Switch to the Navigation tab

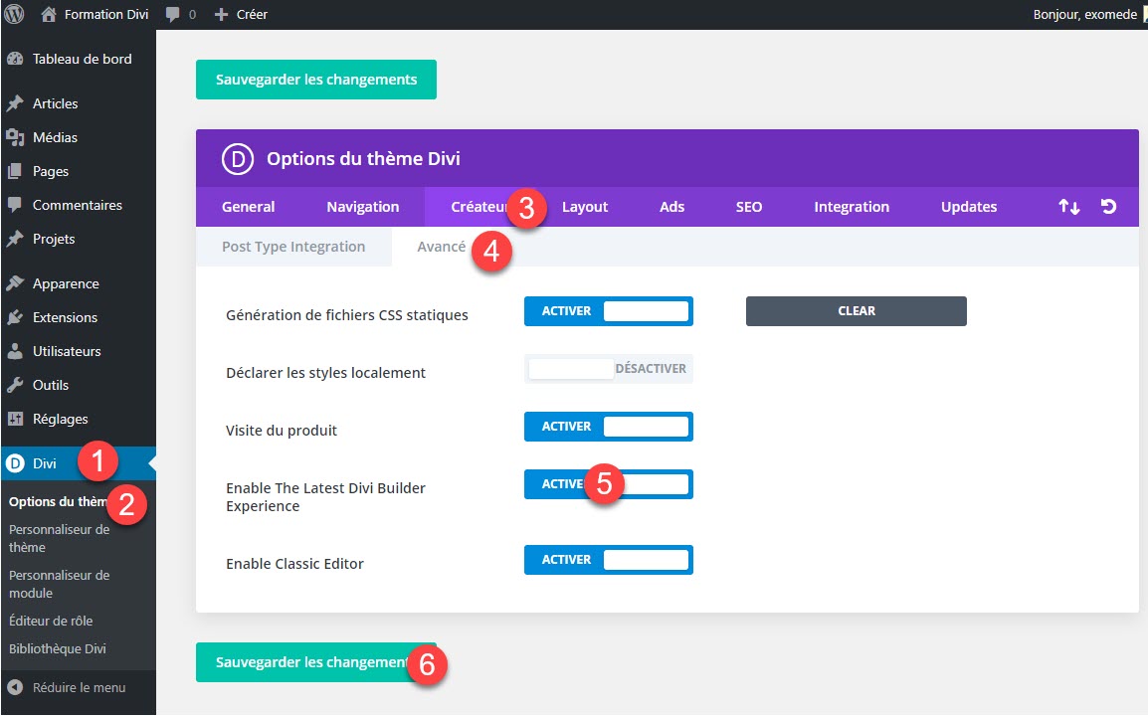pyautogui.click(x=362, y=207)
